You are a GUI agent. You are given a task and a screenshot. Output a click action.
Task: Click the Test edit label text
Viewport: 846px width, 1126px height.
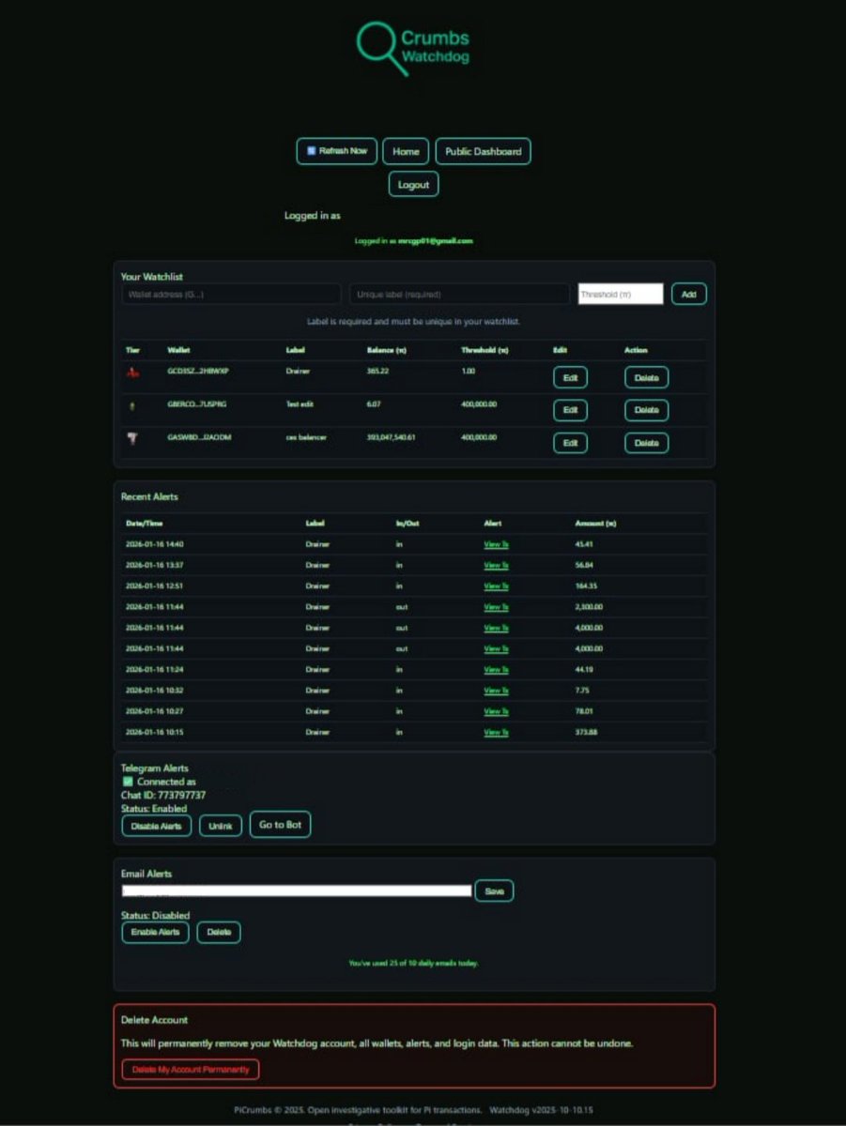[301, 403]
